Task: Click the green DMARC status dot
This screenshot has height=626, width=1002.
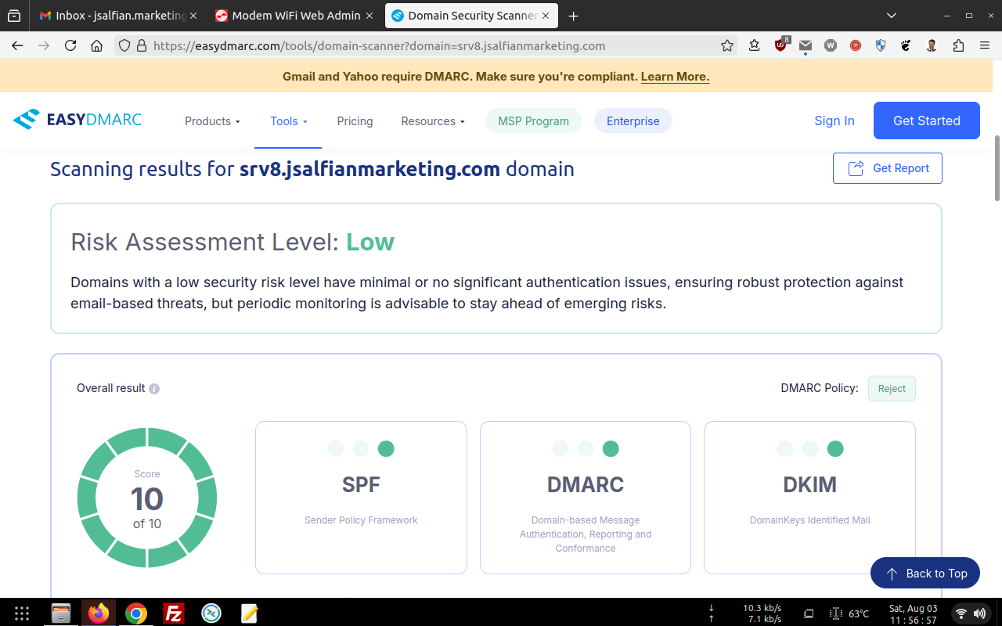Action: [611, 448]
